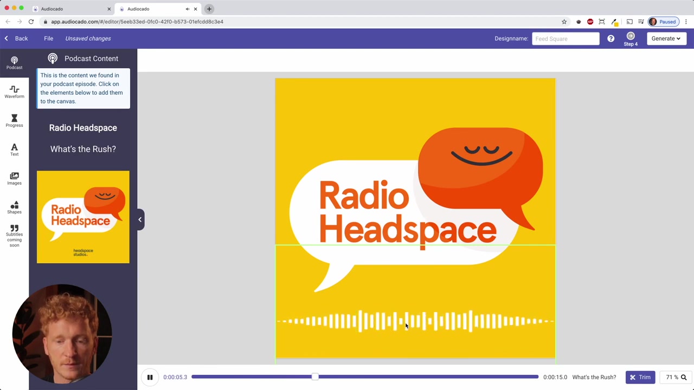
Task: Open the AdBlock Plus extension
Action: click(x=590, y=22)
